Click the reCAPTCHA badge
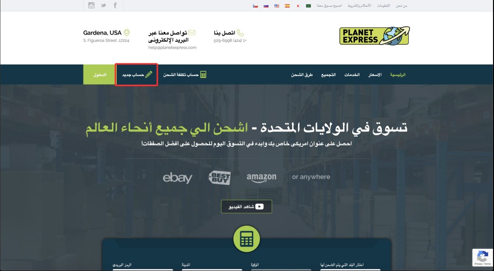494x271 pixels. coord(482,258)
